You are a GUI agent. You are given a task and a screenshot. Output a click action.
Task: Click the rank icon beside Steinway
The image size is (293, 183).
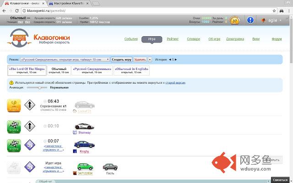75,133
